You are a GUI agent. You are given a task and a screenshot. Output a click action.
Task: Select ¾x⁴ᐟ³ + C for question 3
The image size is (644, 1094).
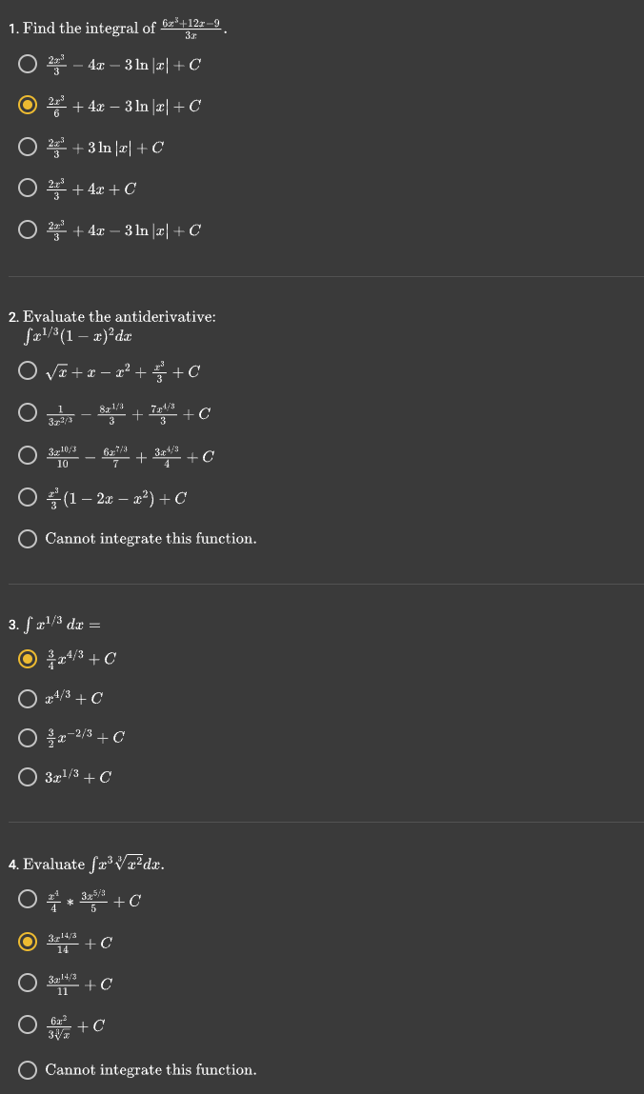27,658
